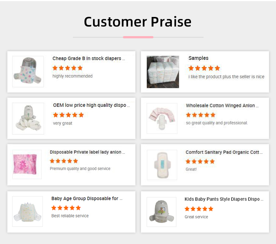Click the Samples review title

click(x=198, y=58)
